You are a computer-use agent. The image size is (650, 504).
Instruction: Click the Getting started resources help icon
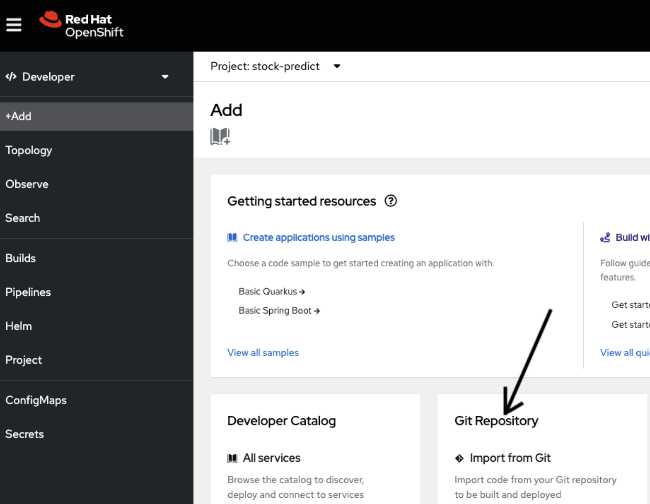(x=390, y=201)
